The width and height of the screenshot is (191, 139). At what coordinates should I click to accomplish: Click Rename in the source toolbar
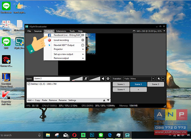coord(63,100)
